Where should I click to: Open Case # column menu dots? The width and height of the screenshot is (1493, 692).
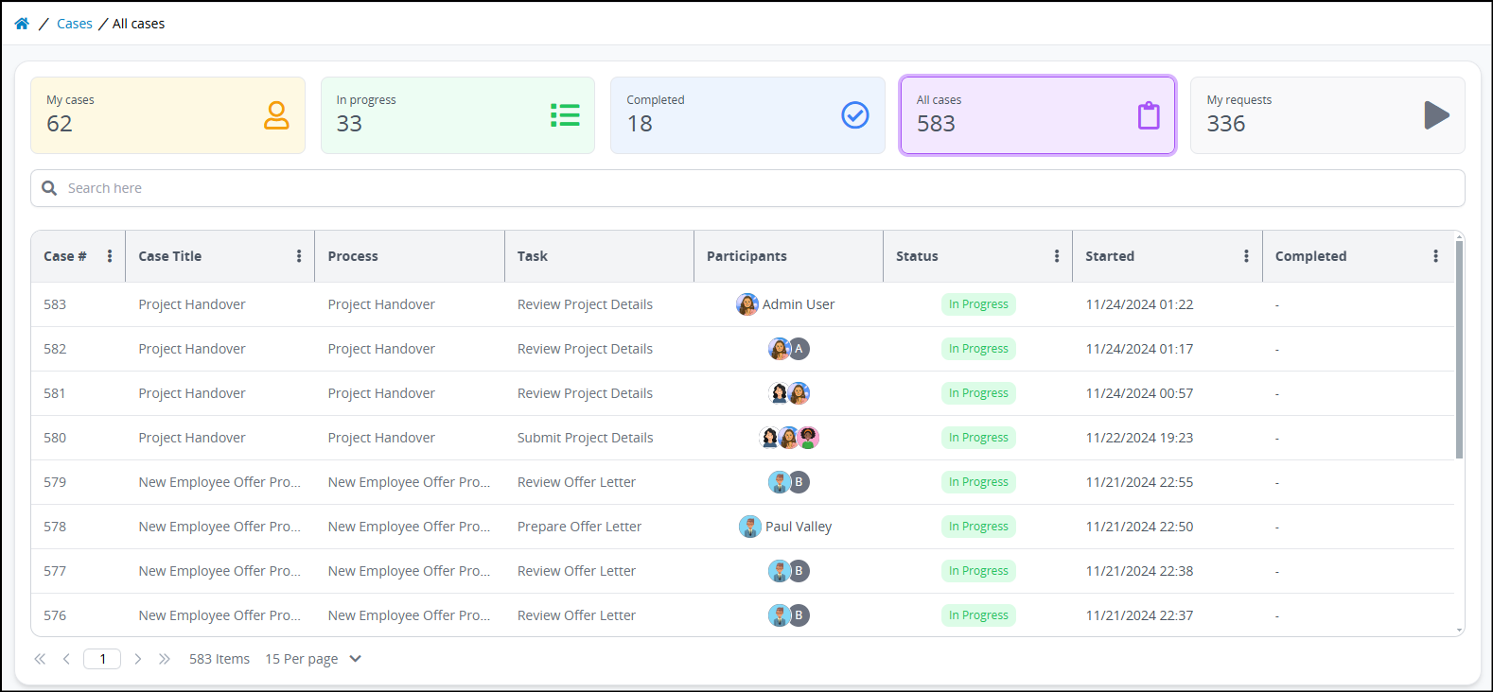coord(110,256)
